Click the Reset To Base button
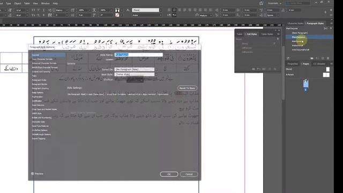The image size is (343, 193). coord(187,88)
